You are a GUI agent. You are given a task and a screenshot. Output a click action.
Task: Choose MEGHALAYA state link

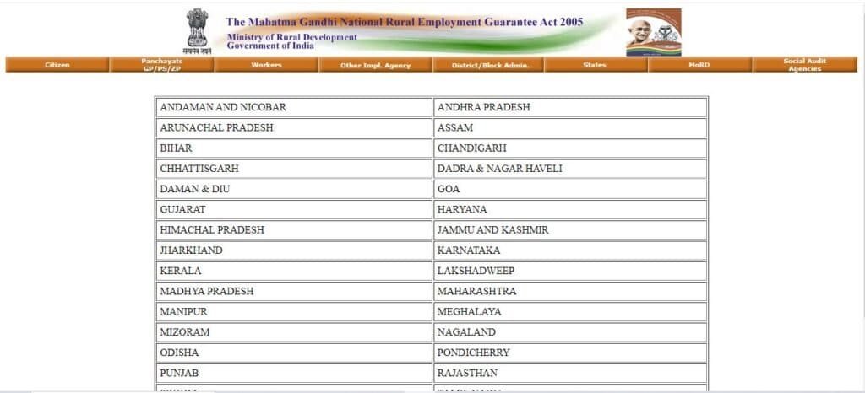pos(470,311)
